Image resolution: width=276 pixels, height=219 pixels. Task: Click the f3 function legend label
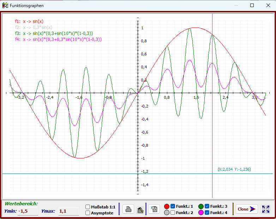[54, 33]
